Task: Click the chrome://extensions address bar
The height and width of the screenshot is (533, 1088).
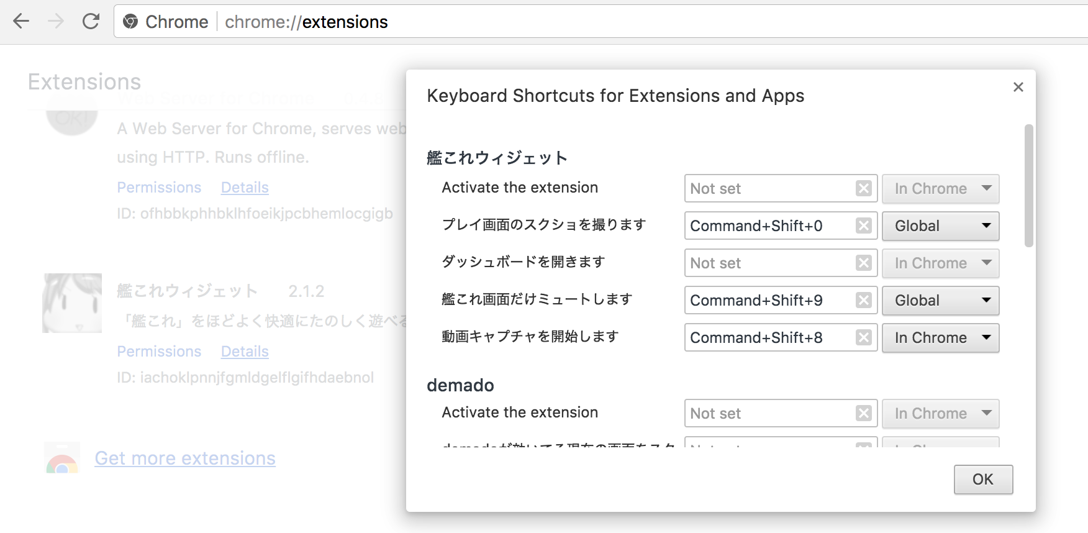Action: [600, 22]
